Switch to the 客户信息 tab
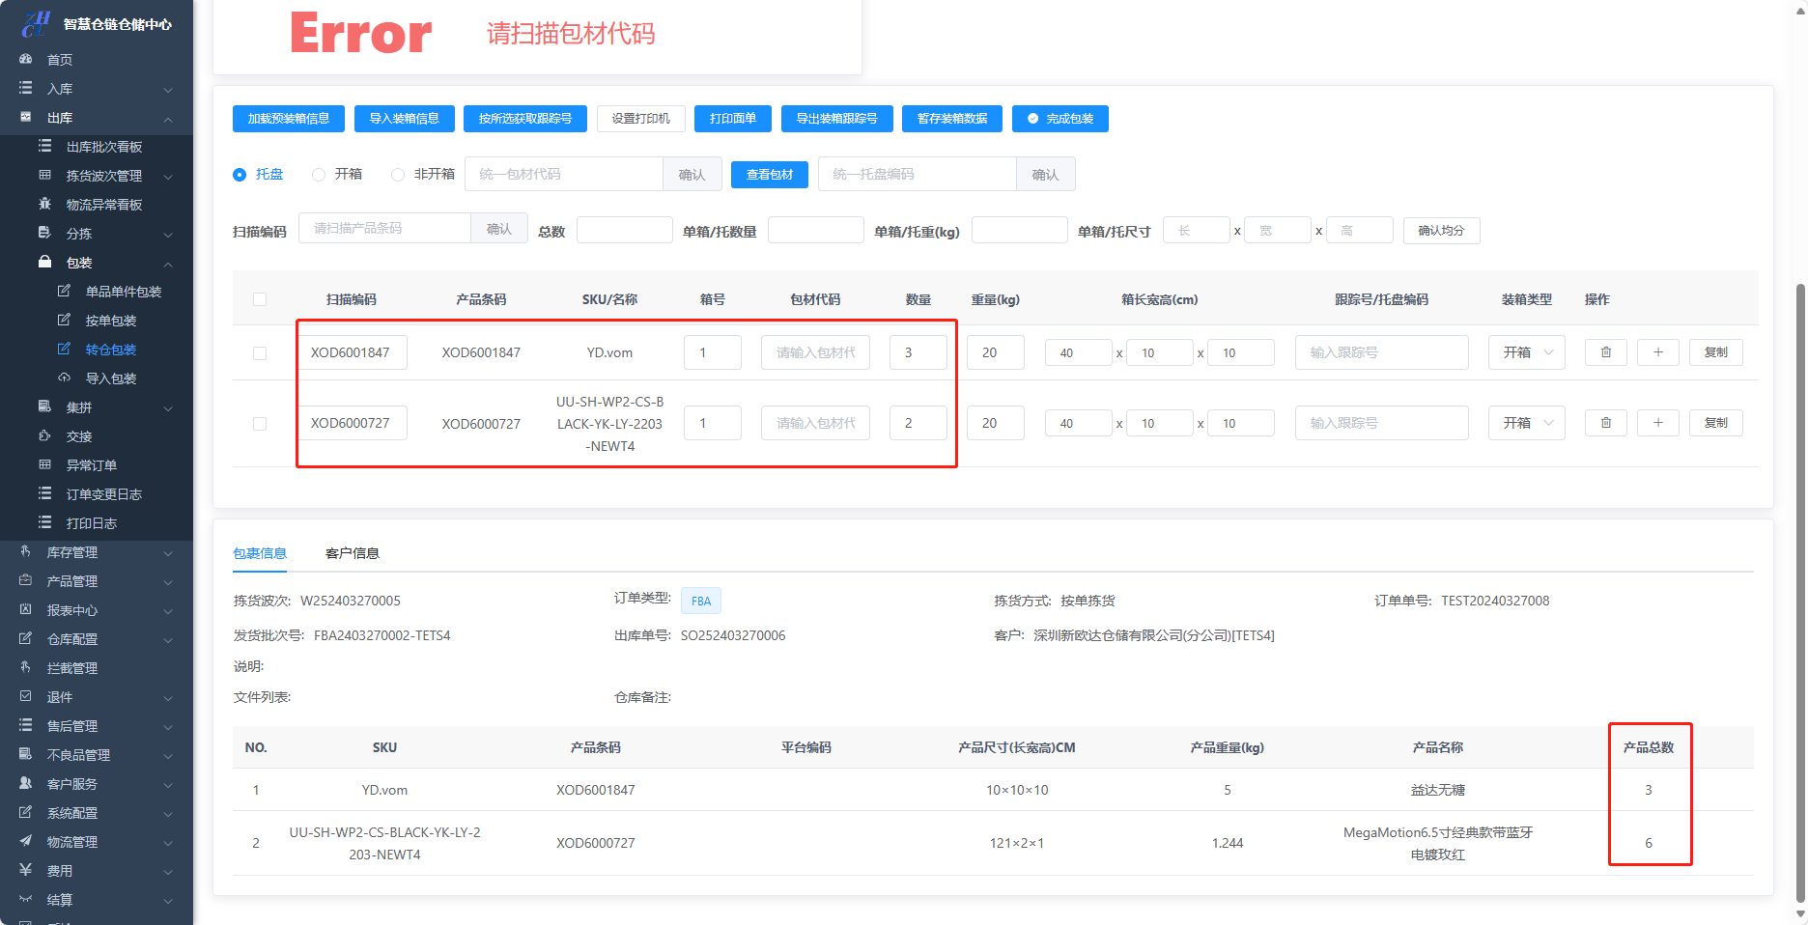The height and width of the screenshot is (925, 1808). coord(353,553)
